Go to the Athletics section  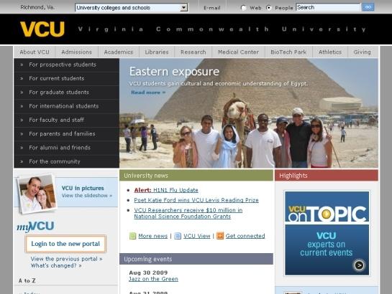pyautogui.click(x=330, y=52)
